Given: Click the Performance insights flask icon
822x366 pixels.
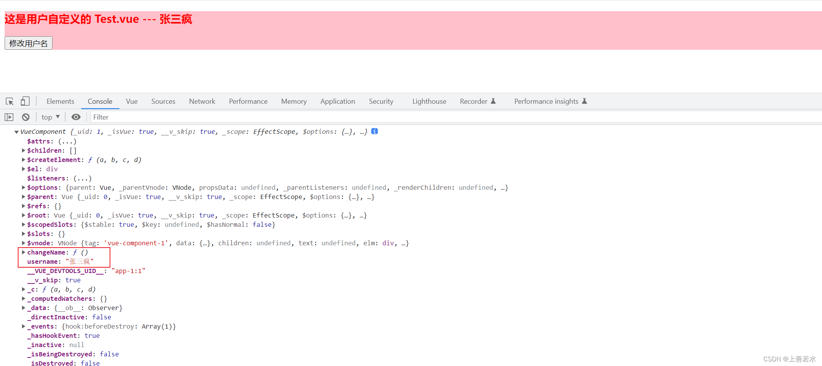Looking at the screenshot, I should (584, 101).
